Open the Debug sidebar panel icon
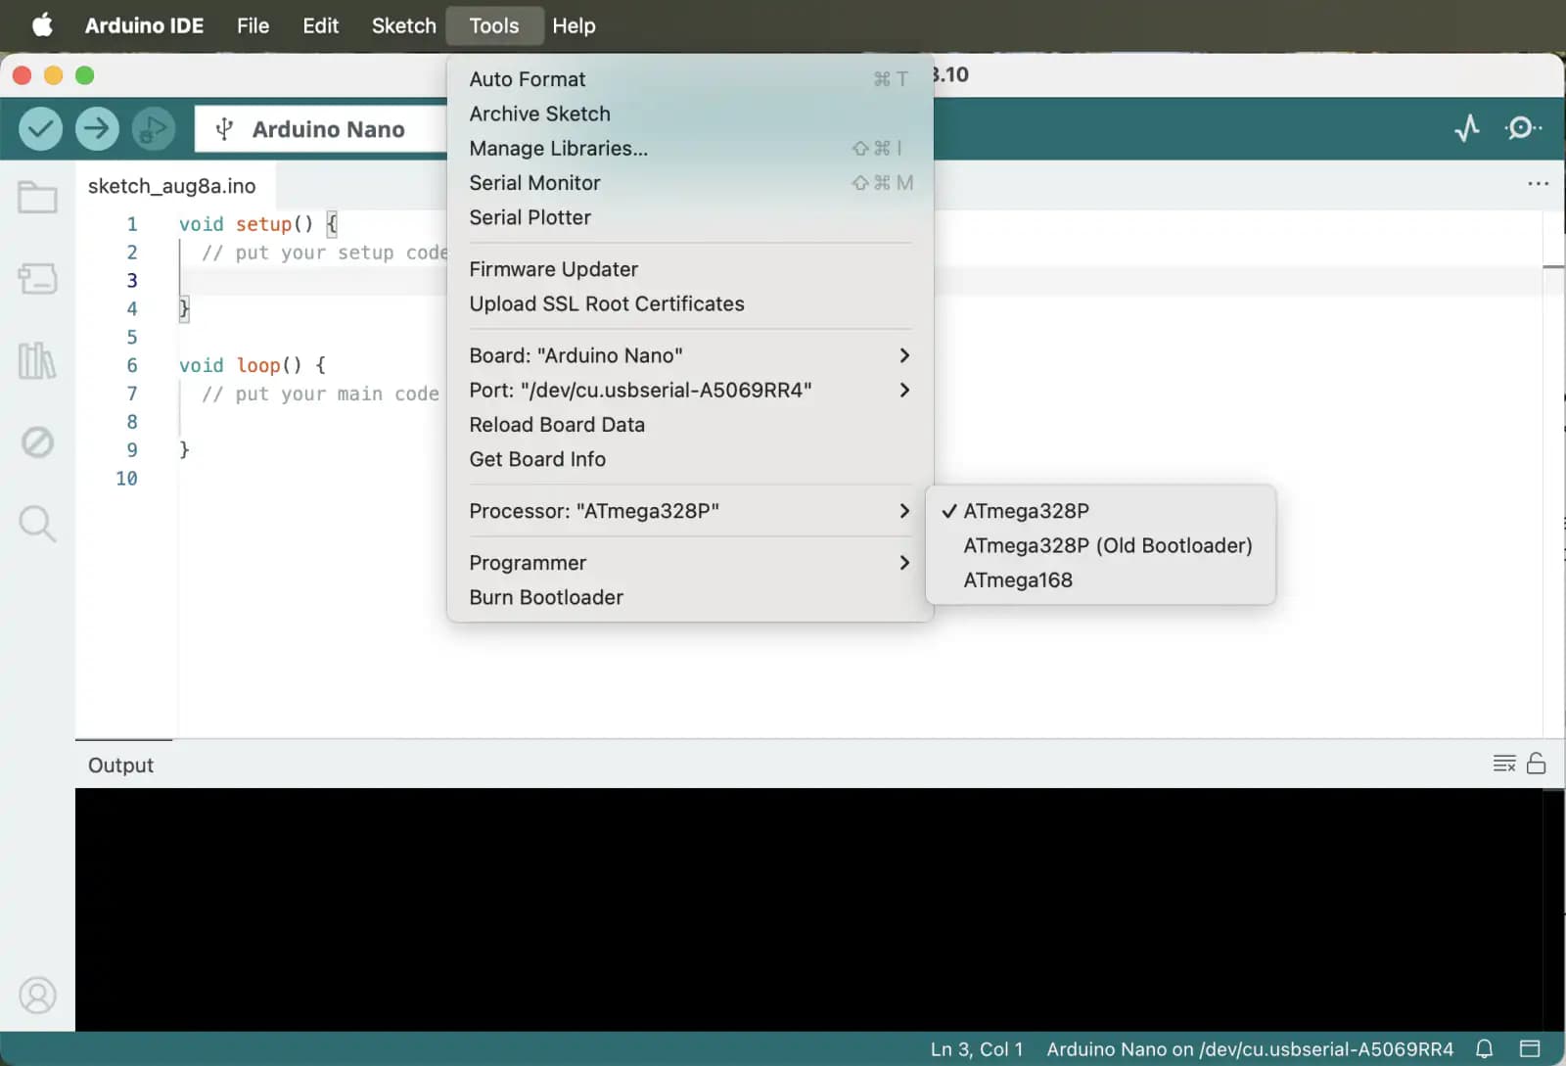 tap(37, 442)
